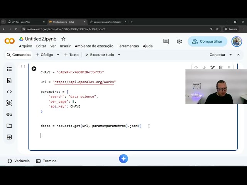Reload the browser page
247x185 pixels.
tap(16, 29)
